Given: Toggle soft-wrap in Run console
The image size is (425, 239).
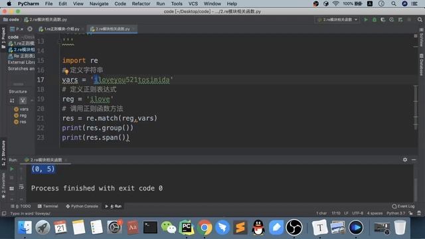Looking at the screenshot, I should click(x=21, y=187).
